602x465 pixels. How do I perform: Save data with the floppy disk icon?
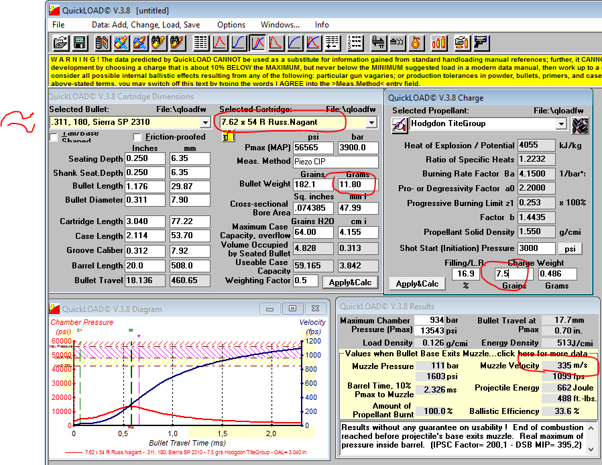pyautogui.click(x=80, y=43)
